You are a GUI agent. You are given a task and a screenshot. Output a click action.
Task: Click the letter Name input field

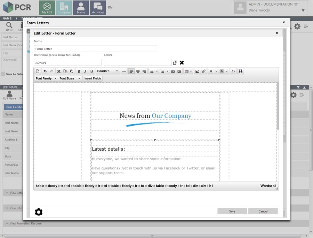coord(95,49)
